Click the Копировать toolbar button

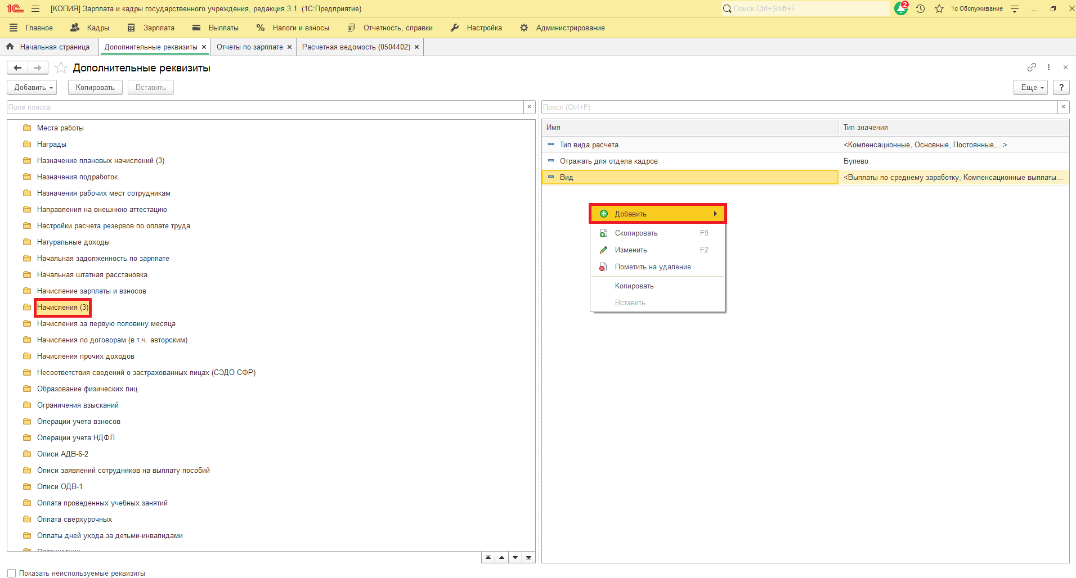(x=95, y=88)
